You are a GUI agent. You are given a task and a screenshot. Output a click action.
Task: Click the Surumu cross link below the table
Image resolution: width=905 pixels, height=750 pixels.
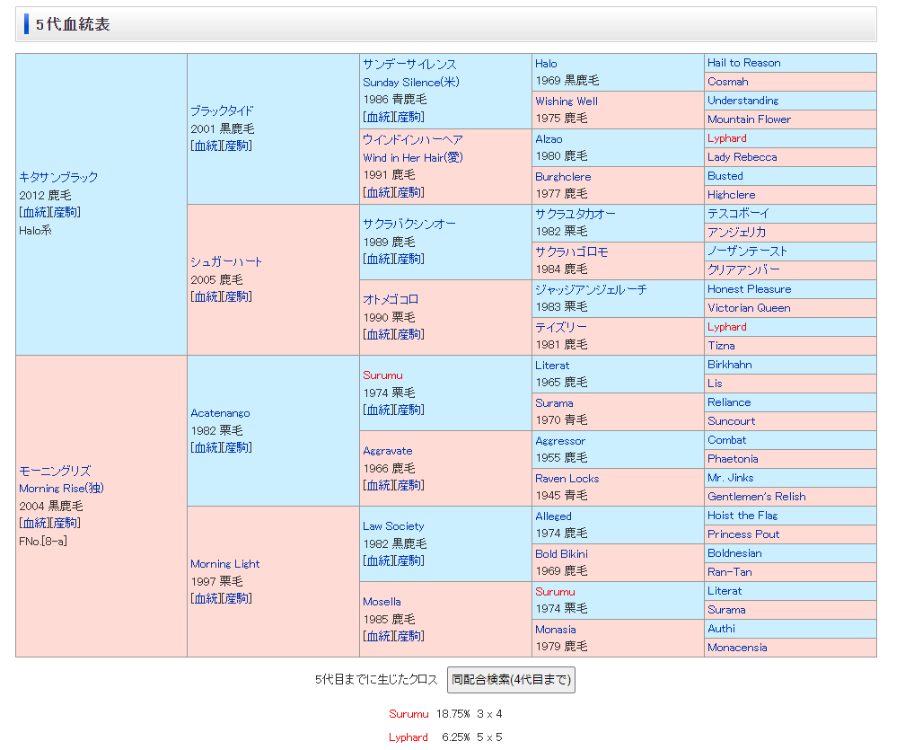coord(409,714)
